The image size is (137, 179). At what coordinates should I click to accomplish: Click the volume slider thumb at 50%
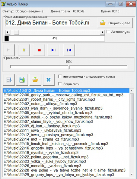pyautogui.click(x=69, y=67)
